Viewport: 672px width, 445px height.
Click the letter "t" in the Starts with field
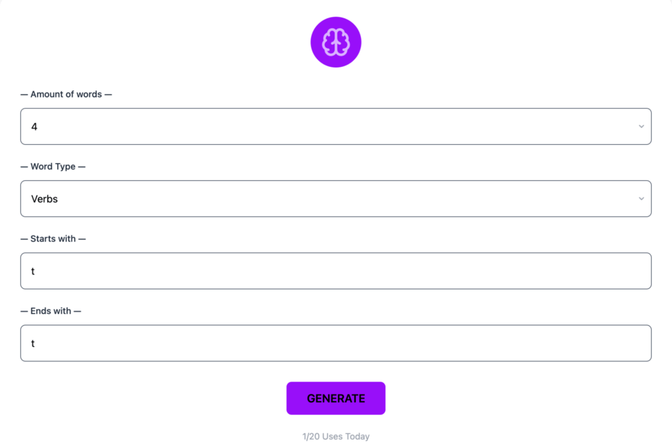click(x=33, y=271)
